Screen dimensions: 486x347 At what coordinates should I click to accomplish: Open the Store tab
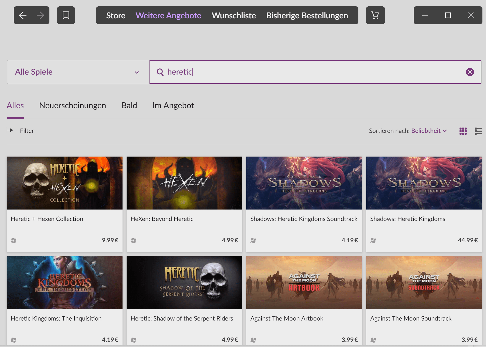coord(116,16)
